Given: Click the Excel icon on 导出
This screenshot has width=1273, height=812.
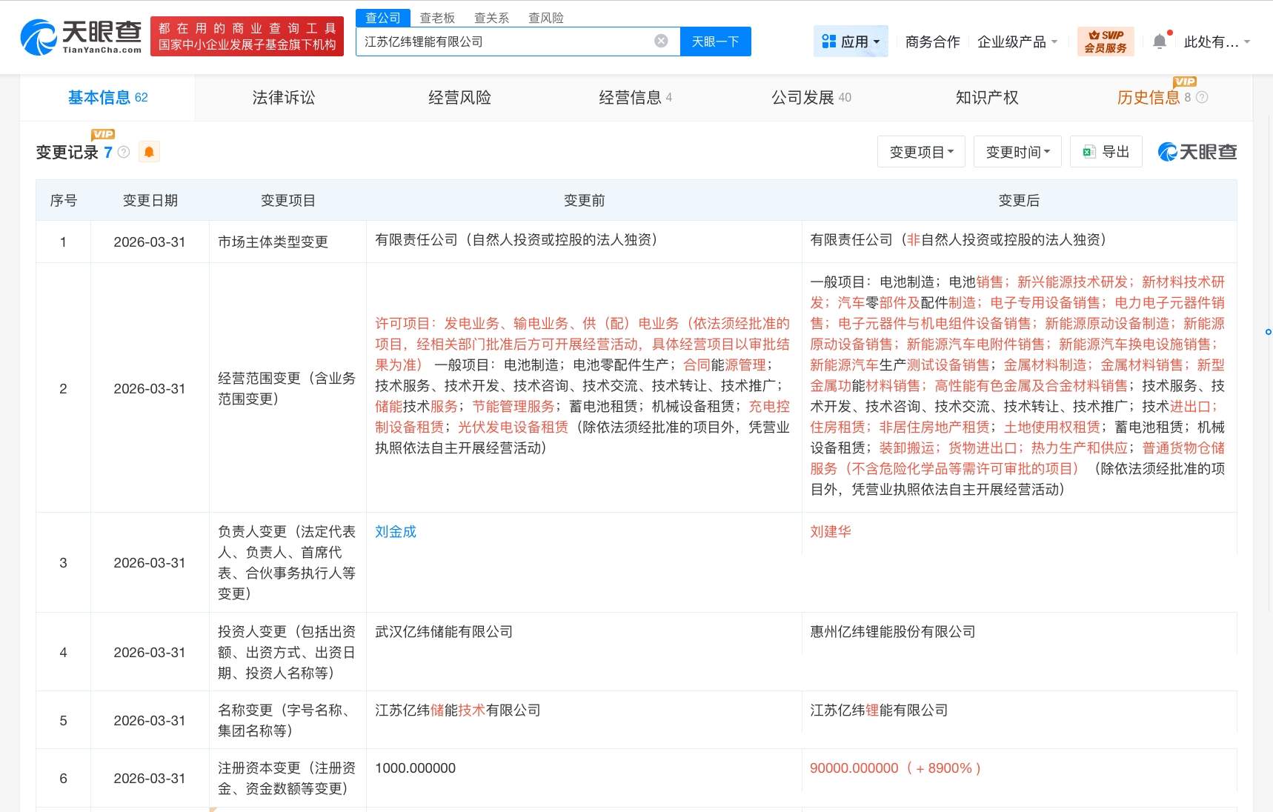Looking at the screenshot, I should 1088,152.
